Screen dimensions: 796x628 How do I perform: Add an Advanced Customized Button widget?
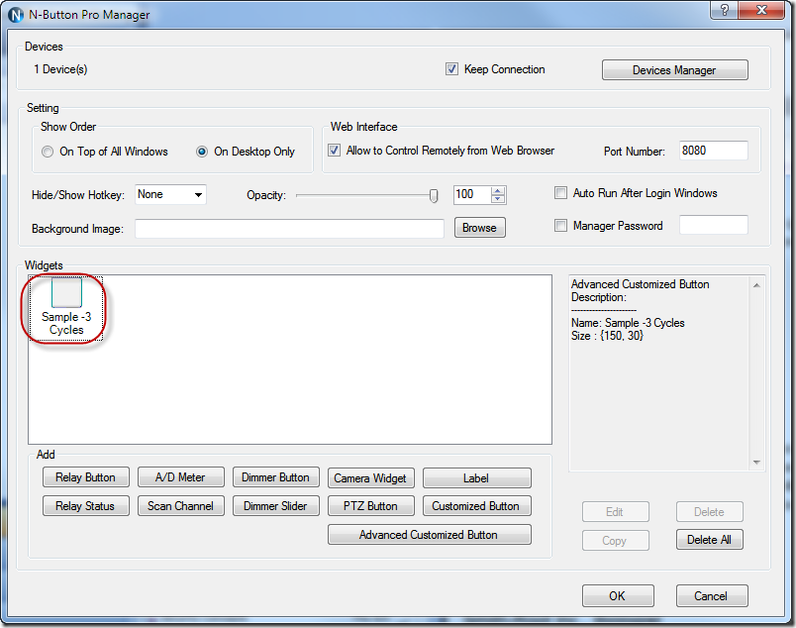click(429, 535)
